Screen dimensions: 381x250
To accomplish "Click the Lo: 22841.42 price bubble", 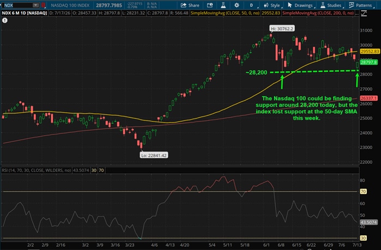I will [154, 155].
